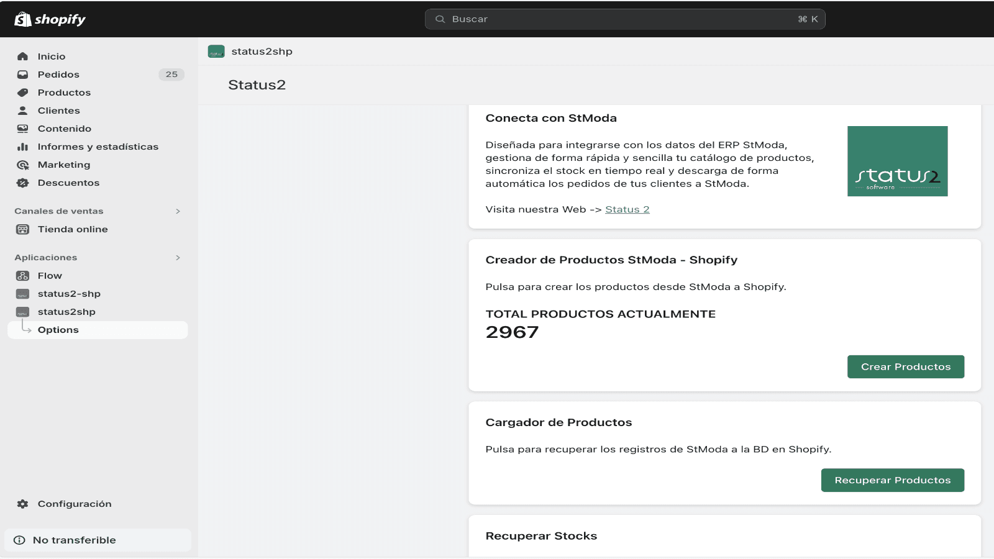
Task: Open the Contenido content icon
Action: (x=23, y=129)
